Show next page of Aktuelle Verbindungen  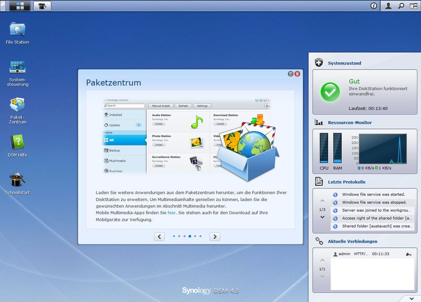pos(323,276)
